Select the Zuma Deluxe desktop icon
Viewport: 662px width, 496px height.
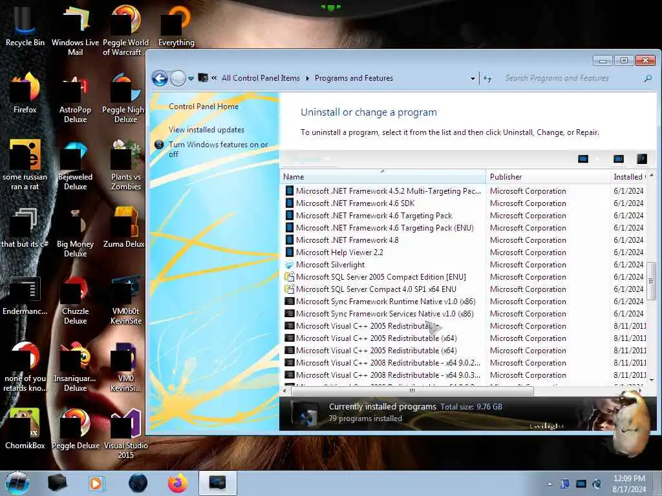[124, 228]
